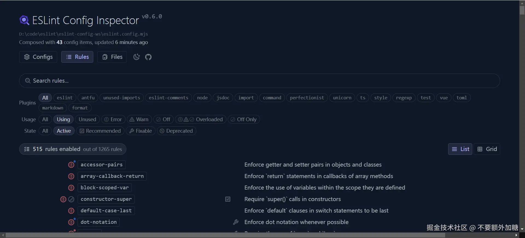
Task: Click the horizontal scrollbar right arrow
Action: (x=516, y=235)
